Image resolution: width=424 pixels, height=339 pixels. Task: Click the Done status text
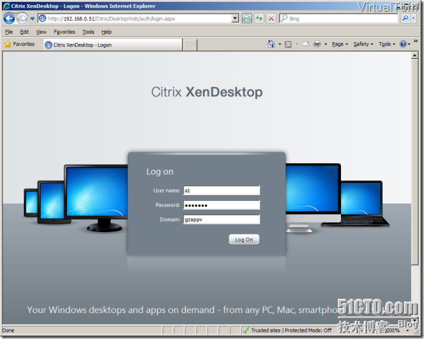tap(8, 331)
